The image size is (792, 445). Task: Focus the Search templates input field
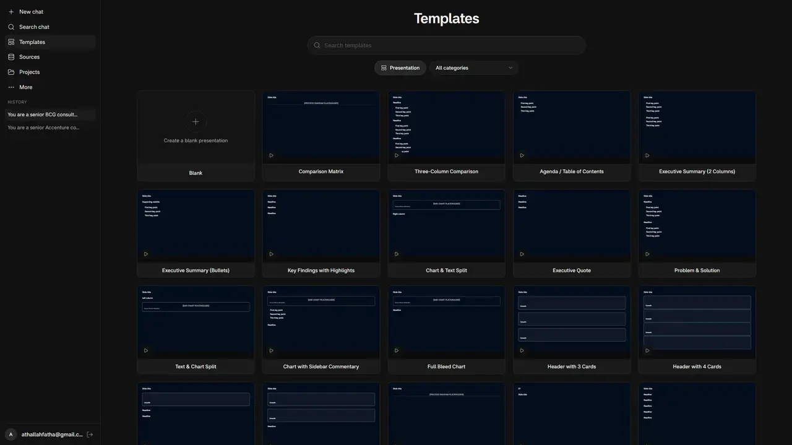tap(446, 45)
